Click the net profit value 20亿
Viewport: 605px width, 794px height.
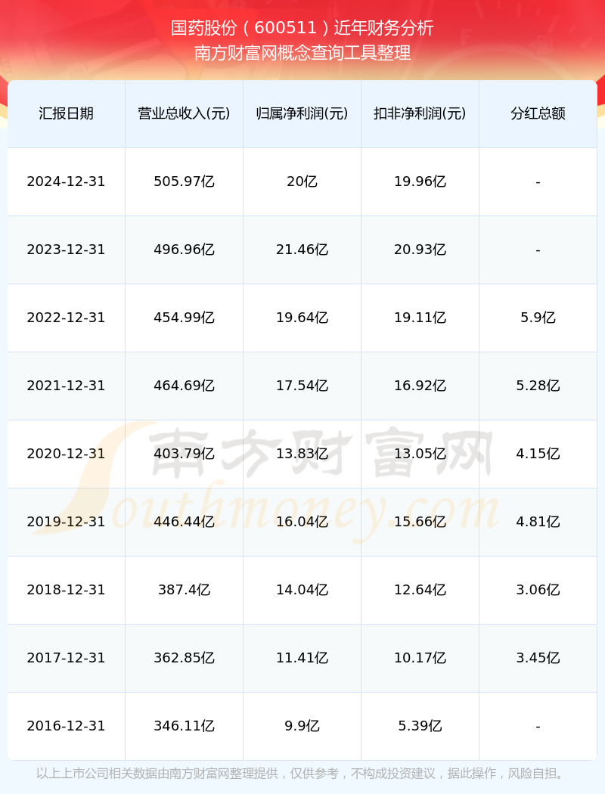click(x=302, y=181)
